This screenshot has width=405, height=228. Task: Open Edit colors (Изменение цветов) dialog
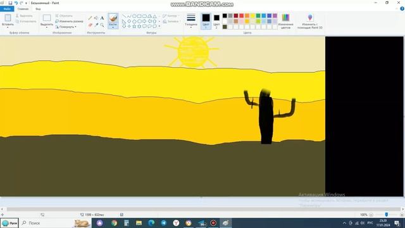(x=285, y=21)
